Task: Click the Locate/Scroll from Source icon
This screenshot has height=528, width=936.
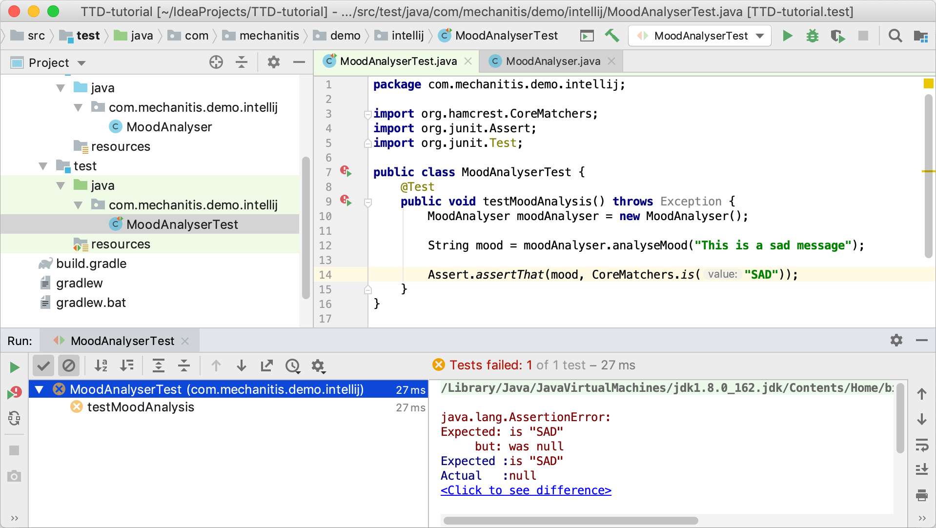Action: click(x=216, y=62)
